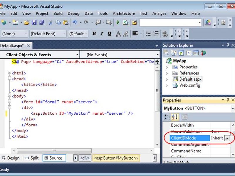The image size is (235, 176).
Task: Open the MyButton <BUTTON> object selector dropdown
Action: tap(233, 108)
